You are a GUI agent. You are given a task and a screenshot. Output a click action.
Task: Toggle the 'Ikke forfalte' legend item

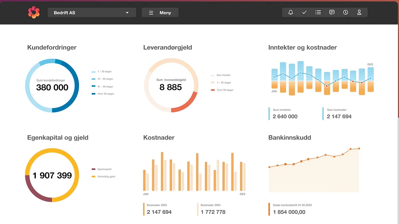(x=221, y=75)
